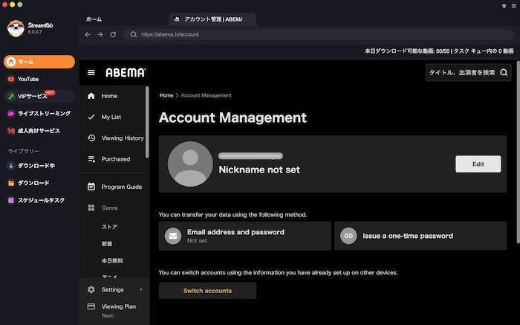Image resolution: width=520 pixels, height=325 pixels.
Task: Click the download quota status text
Action: tap(439, 51)
